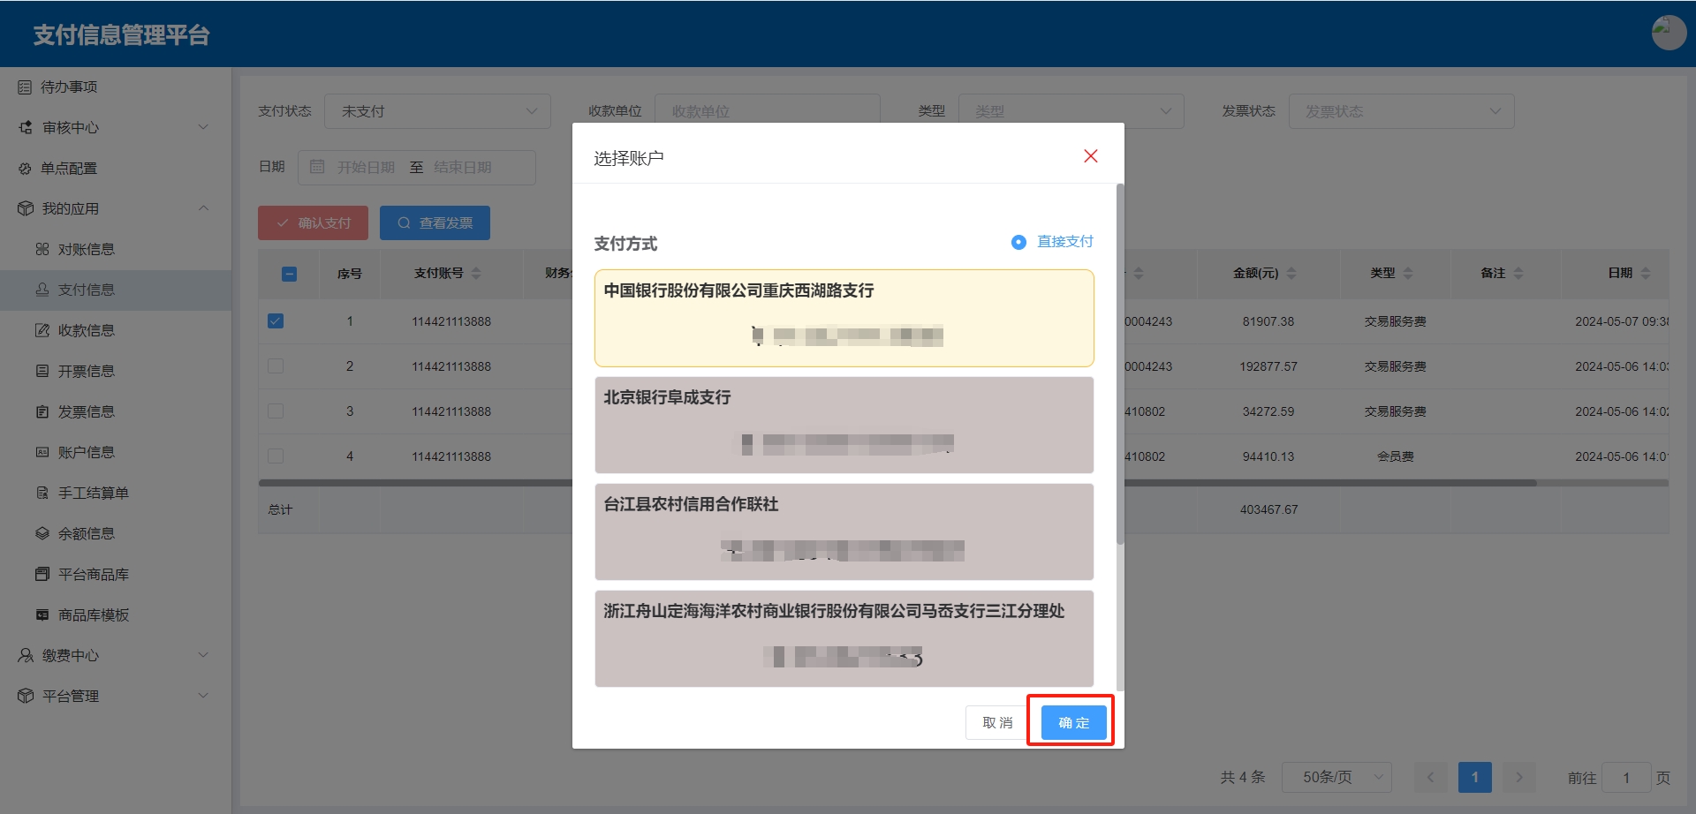
Task: Select the 北京银行阜成支行 account card
Action: click(x=844, y=425)
